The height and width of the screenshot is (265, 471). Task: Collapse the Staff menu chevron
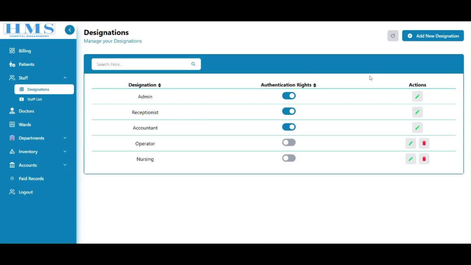coord(65,78)
